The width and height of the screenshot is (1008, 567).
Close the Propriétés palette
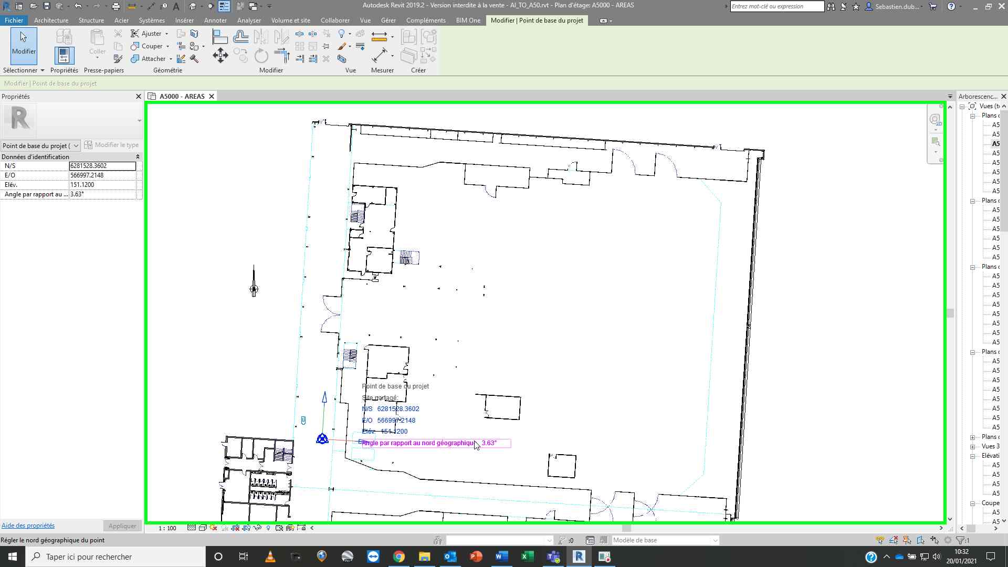pyautogui.click(x=139, y=97)
